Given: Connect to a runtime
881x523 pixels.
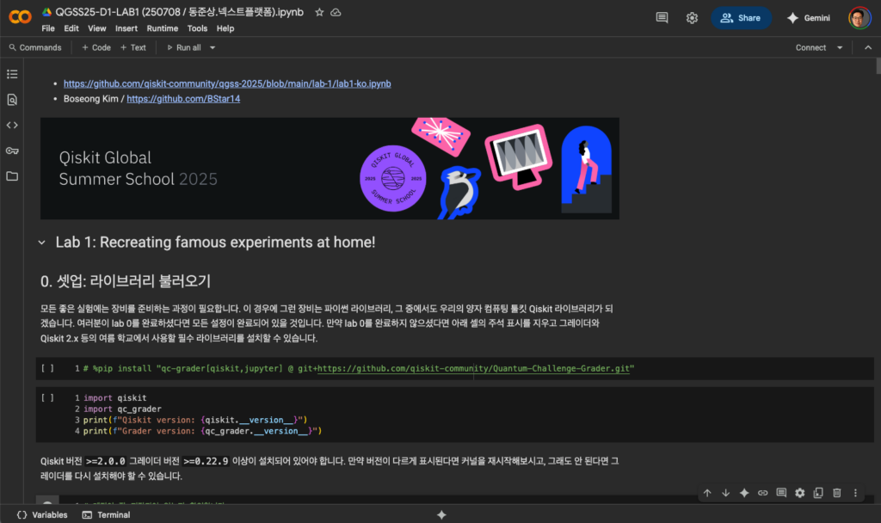Looking at the screenshot, I should [x=810, y=48].
